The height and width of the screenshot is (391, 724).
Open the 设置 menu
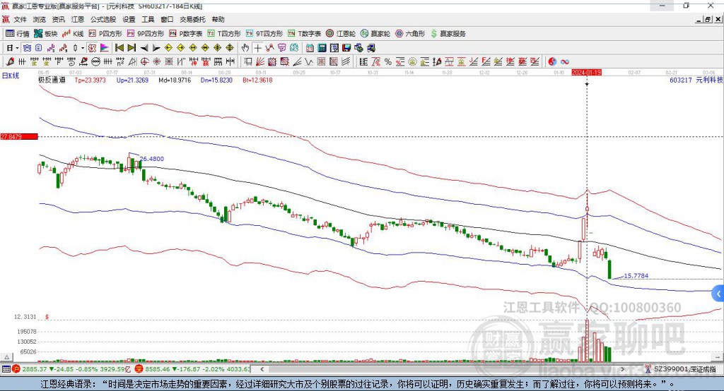click(x=129, y=19)
